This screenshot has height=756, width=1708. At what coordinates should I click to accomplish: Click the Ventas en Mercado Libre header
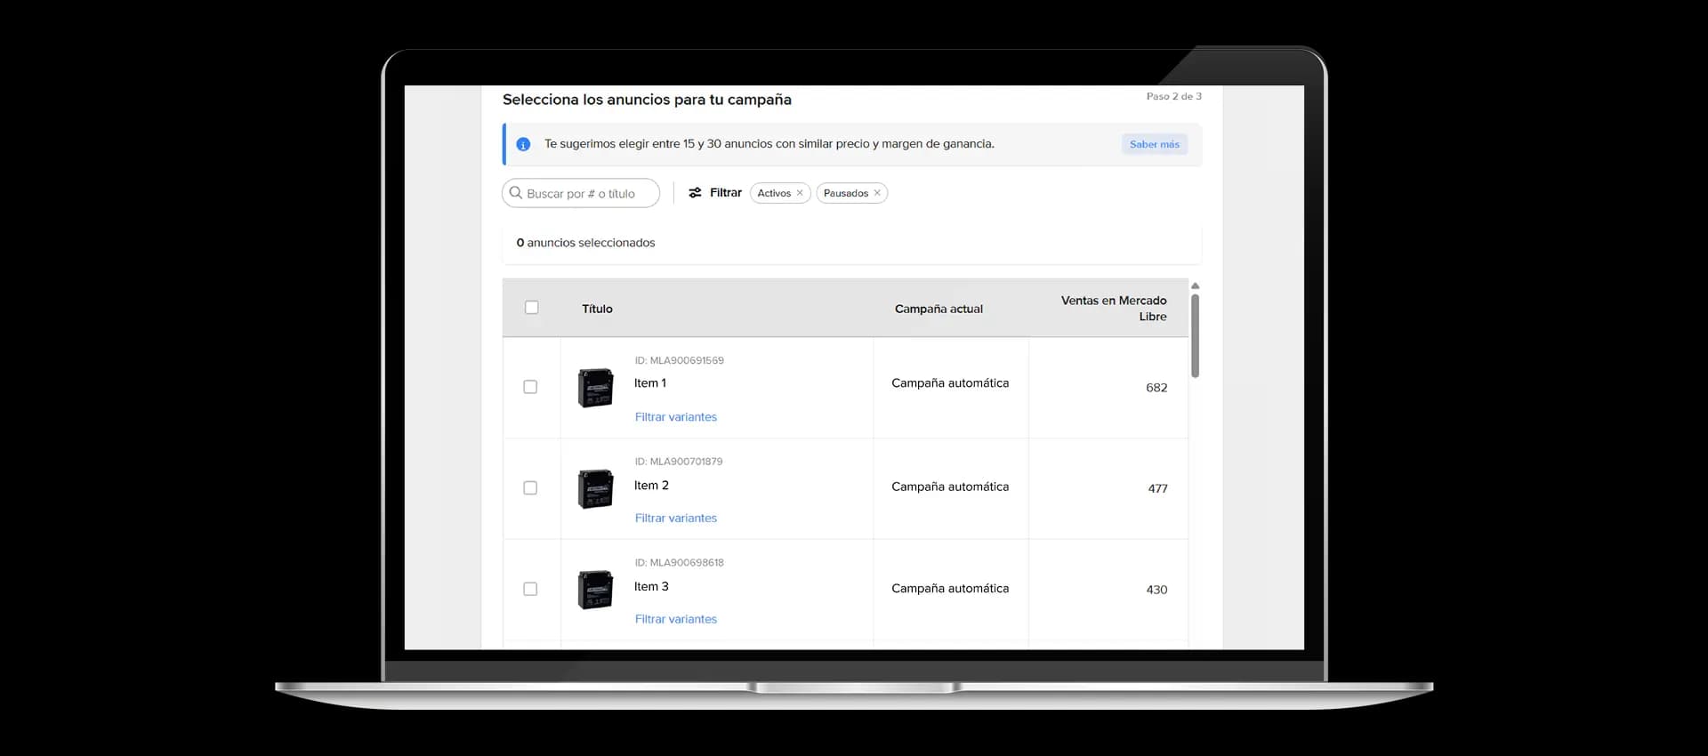1114,309
